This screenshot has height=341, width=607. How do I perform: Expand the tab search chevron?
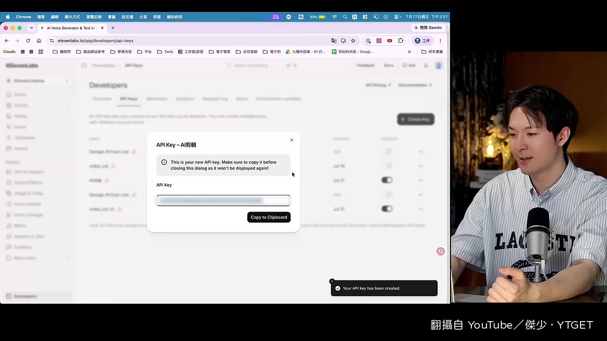click(x=31, y=28)
